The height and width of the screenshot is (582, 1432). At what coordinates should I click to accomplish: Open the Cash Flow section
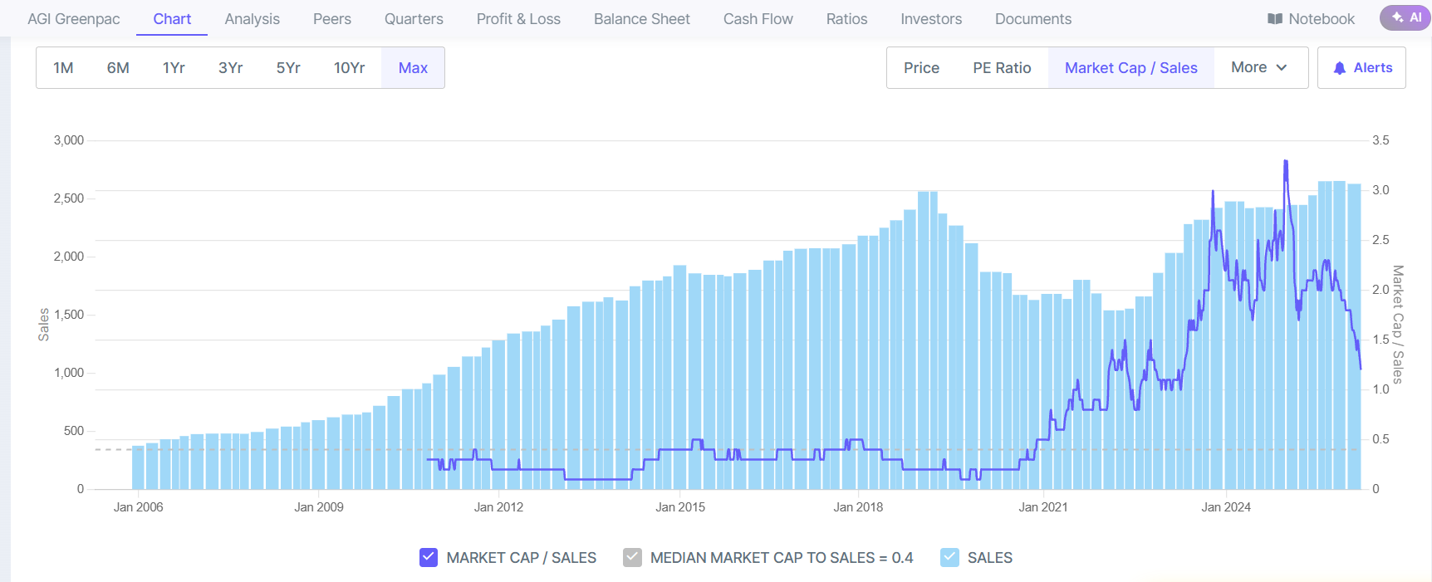click(758, 19)
